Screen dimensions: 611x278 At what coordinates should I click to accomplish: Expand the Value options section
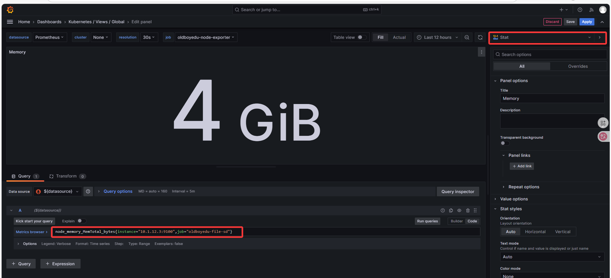[514, 199]
